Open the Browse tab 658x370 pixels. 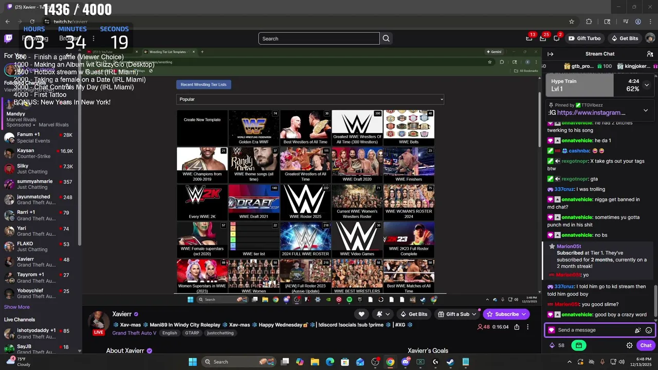[69, 39]
